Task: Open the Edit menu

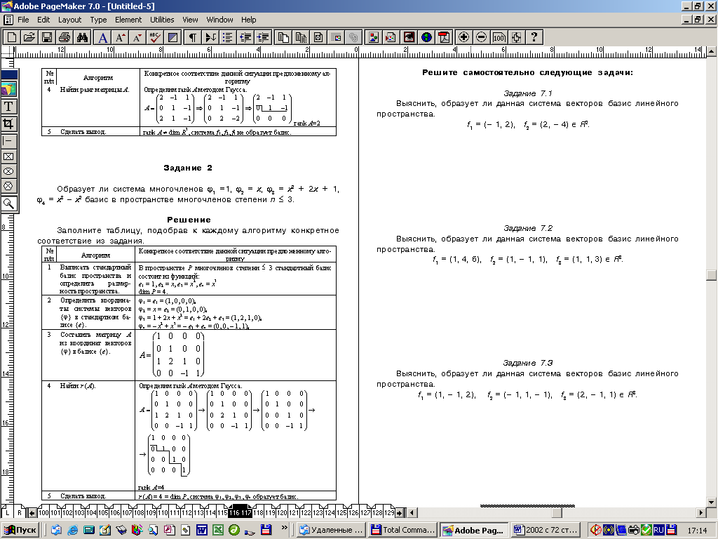Action: click(x=43, y=20)
